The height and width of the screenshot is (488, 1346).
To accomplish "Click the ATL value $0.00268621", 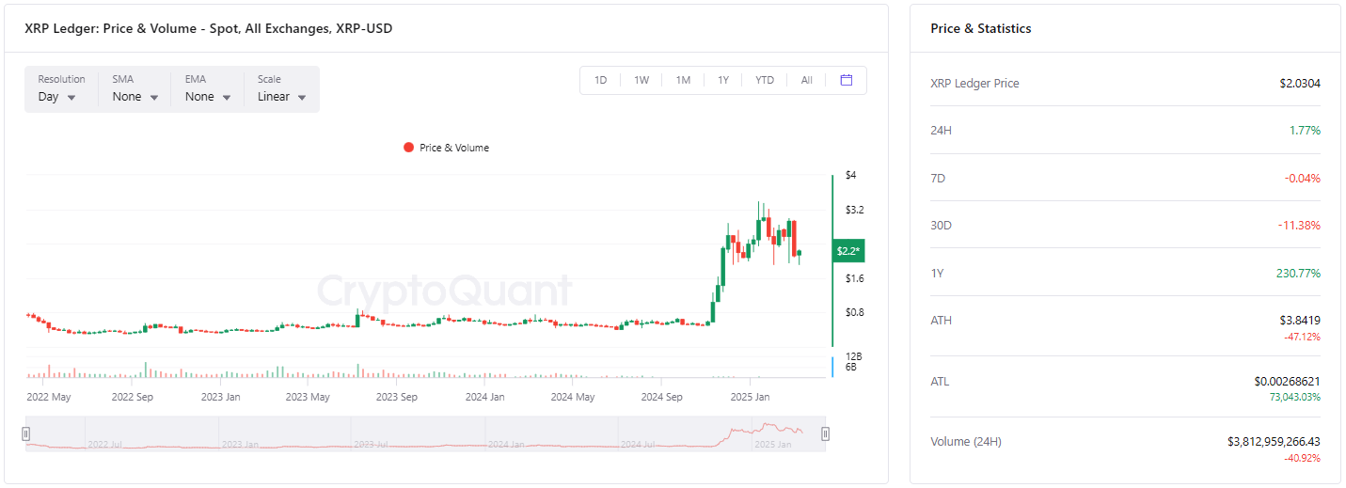I will click(x=1288, y=382).
